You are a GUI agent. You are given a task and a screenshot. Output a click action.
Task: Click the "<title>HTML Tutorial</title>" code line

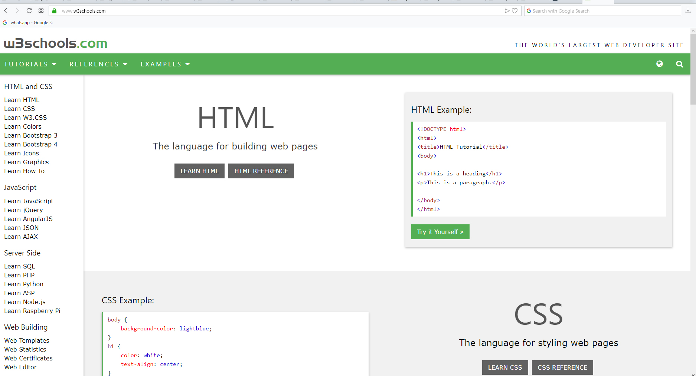[463, 147]
